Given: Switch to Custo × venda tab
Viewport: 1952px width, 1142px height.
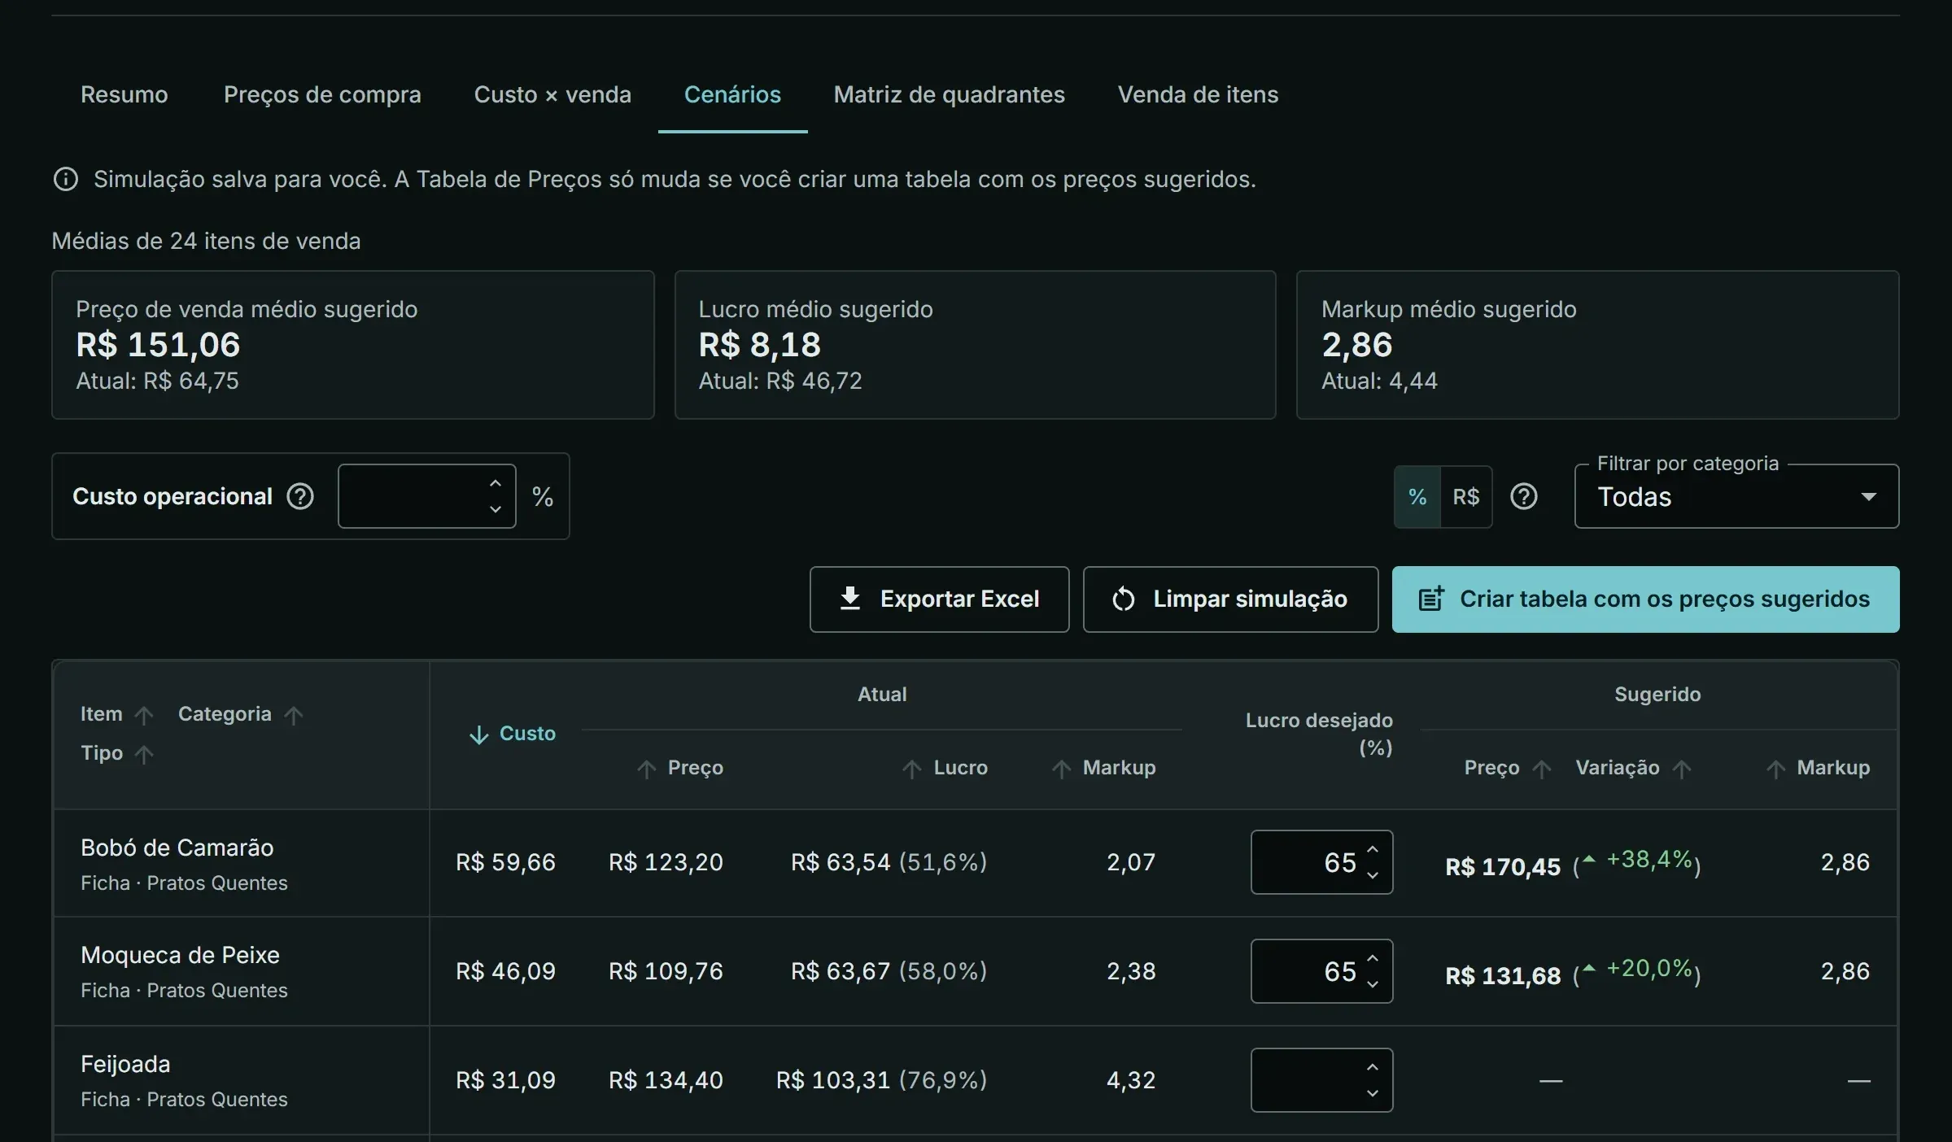Looking at the screenshot, I should click(x=552, y=94).
